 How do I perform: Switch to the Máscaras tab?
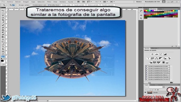(154, 48)
